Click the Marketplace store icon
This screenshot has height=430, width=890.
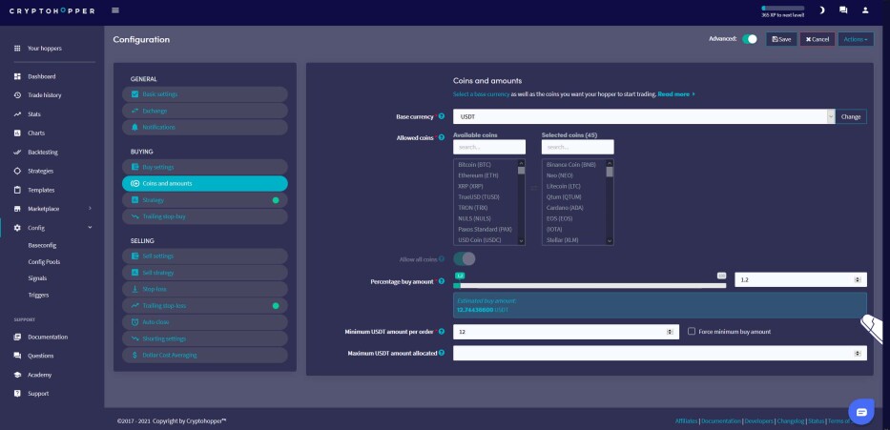coord(17,209)
